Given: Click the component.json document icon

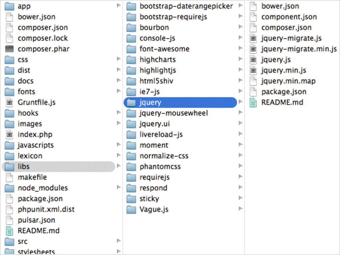Looking at the screenshot, I should point(253,17).
